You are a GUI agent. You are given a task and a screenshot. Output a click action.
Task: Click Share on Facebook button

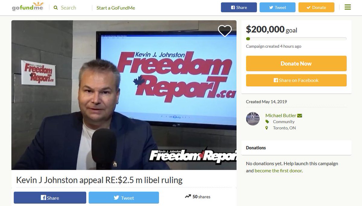click(296, 80)
